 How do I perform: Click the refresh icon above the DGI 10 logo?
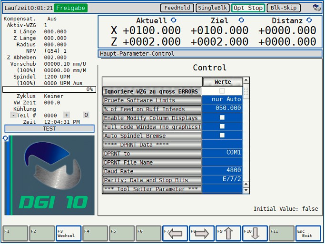[x=5, y=138]
